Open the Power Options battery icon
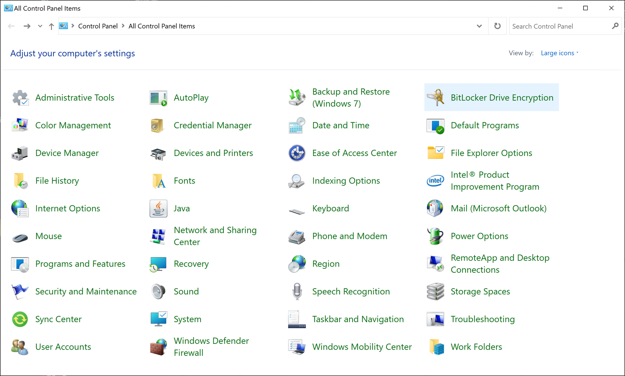625x376 pixels. pyautogui.click(x=435, y=236)
